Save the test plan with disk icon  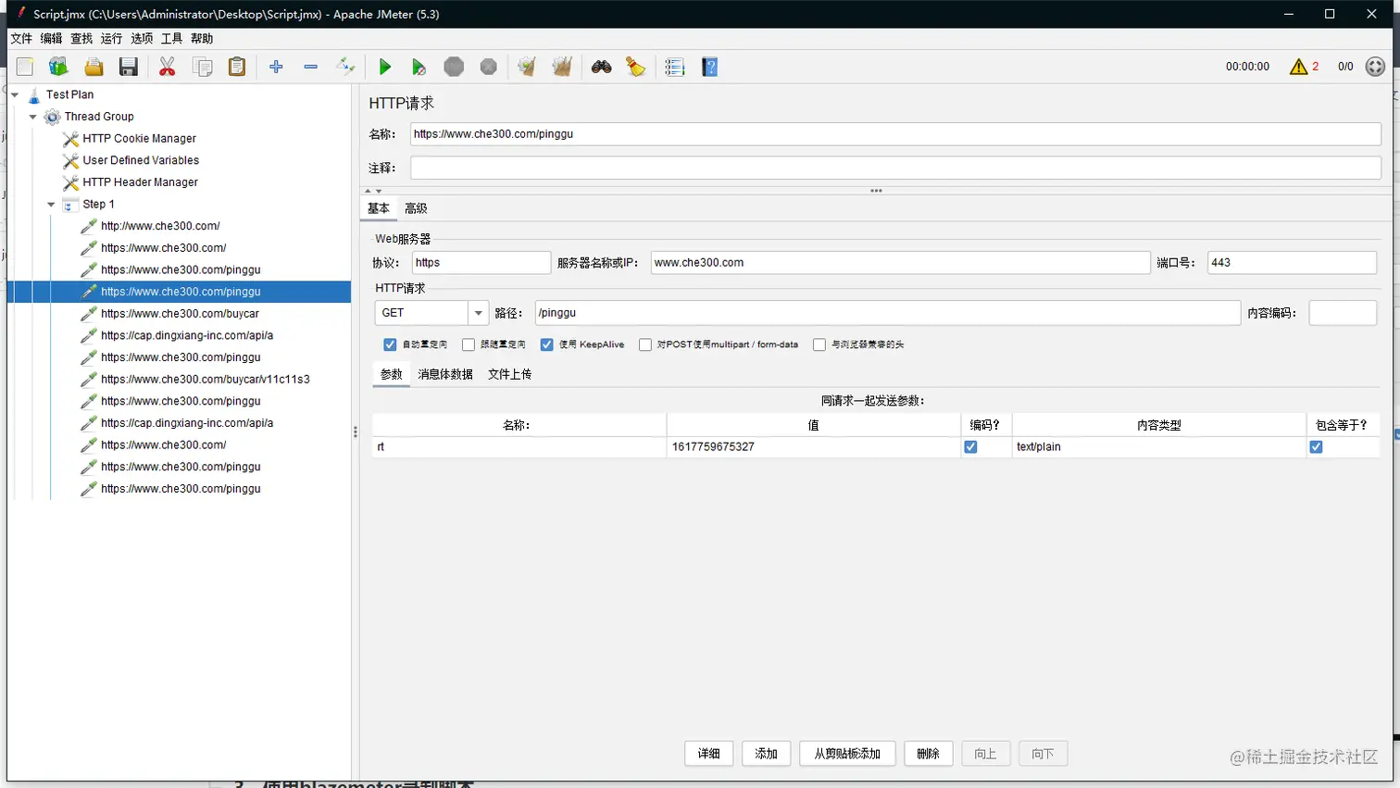tap(129, 67)
